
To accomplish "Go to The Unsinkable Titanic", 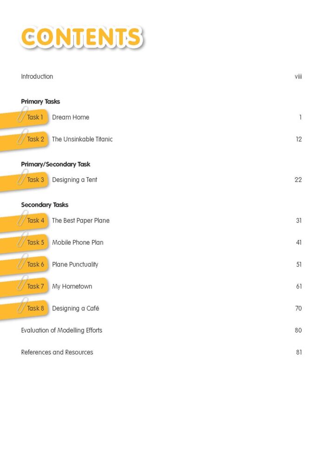I will click(x=82, y=139).
